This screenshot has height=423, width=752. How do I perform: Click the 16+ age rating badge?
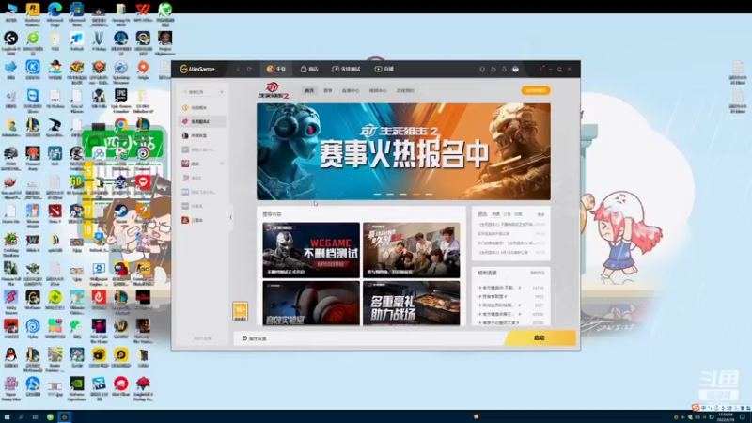[x=240, y=311]
